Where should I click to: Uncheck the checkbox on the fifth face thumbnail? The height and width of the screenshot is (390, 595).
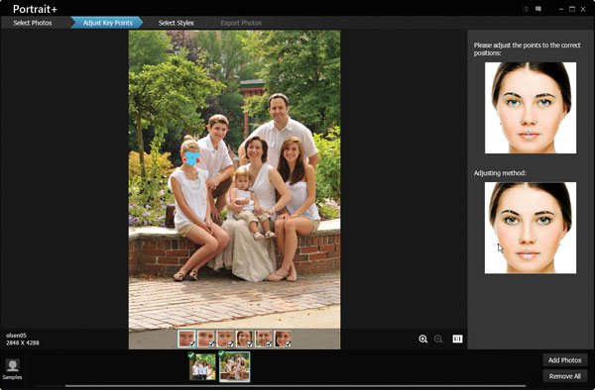269,343
